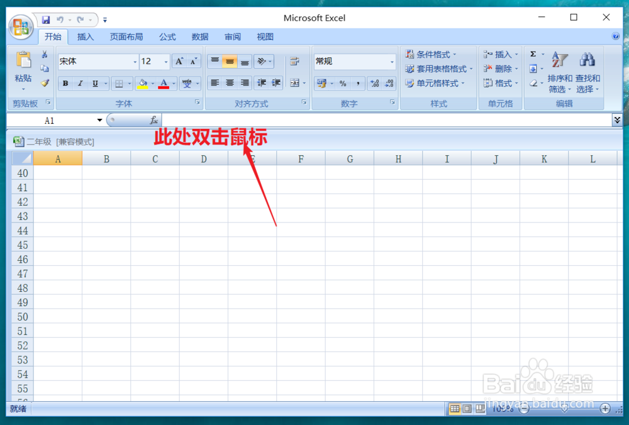This screenshot has width=629, height=425.
Task: Click the insert function fx button
Action: tap(153, 120)
